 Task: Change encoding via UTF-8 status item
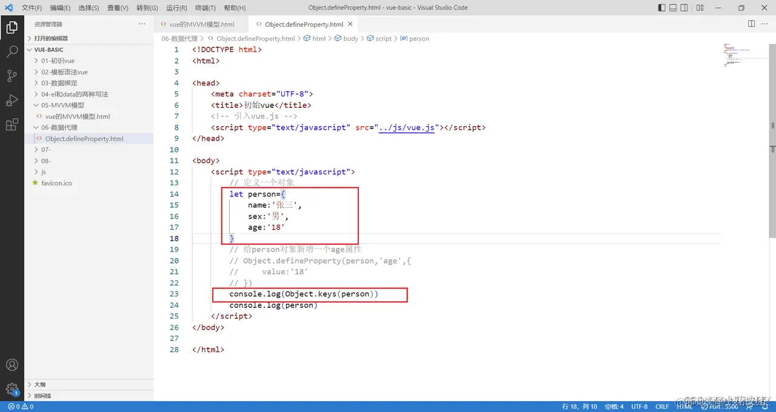(x=640, y=407)
